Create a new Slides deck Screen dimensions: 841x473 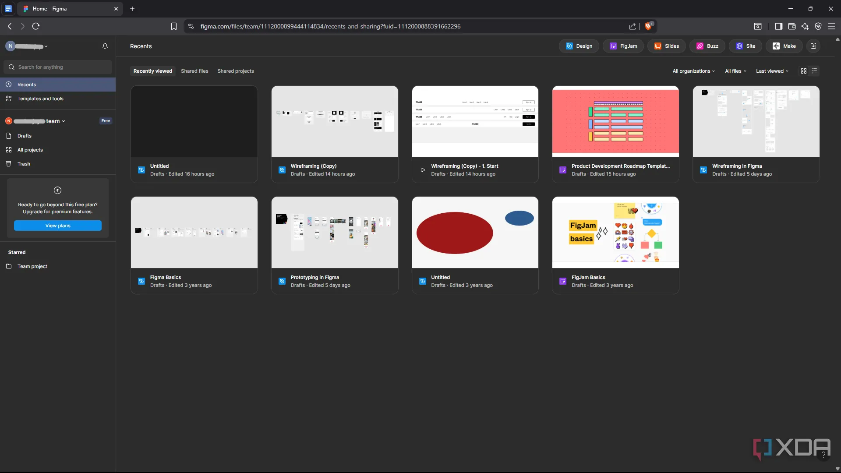pyautogui.click(x=667, y=46)
